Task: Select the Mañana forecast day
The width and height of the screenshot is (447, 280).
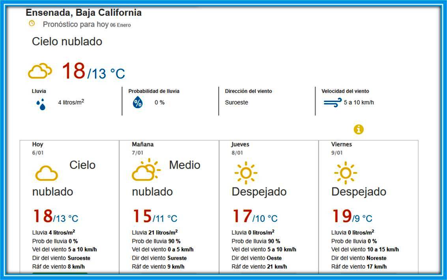Action: pos(143,145)
